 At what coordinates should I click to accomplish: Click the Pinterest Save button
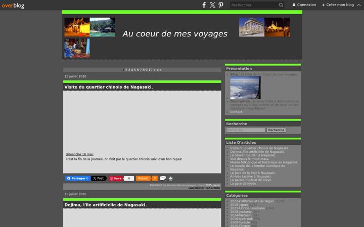[x=116, y=179]
